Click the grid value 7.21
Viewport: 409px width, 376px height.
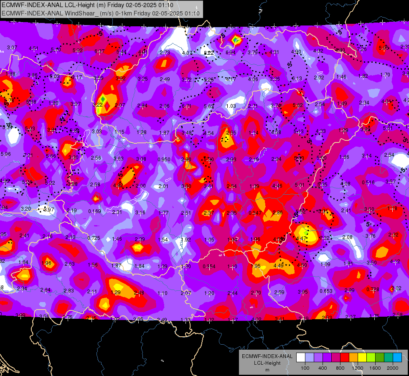pos(28,155)
